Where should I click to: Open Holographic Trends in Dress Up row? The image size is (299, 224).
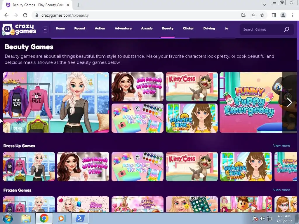click(138, 167)
